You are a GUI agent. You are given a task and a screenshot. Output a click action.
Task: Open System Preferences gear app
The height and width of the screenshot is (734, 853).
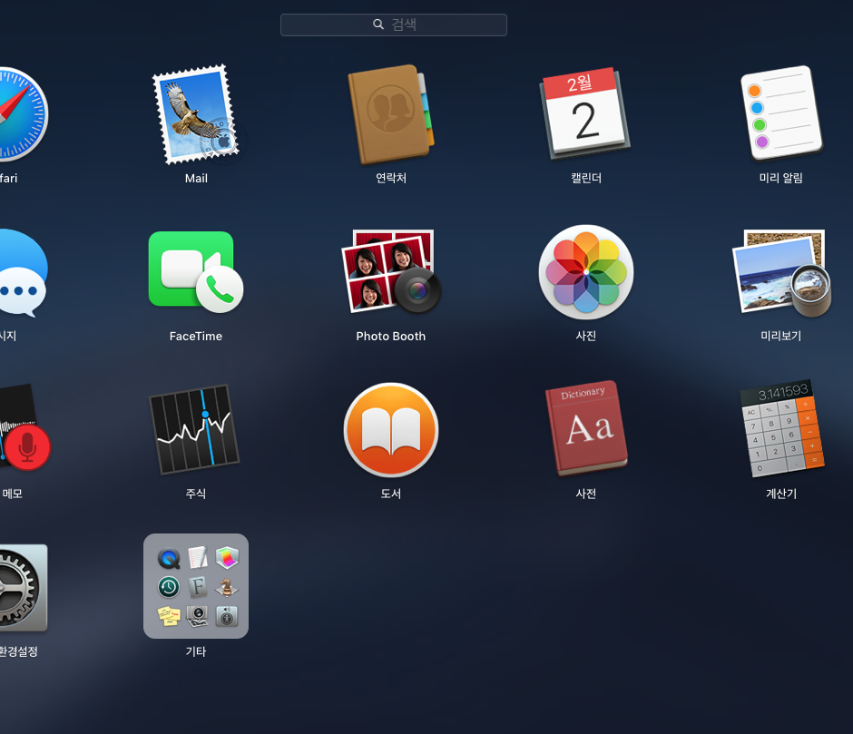tap(22, 588)
